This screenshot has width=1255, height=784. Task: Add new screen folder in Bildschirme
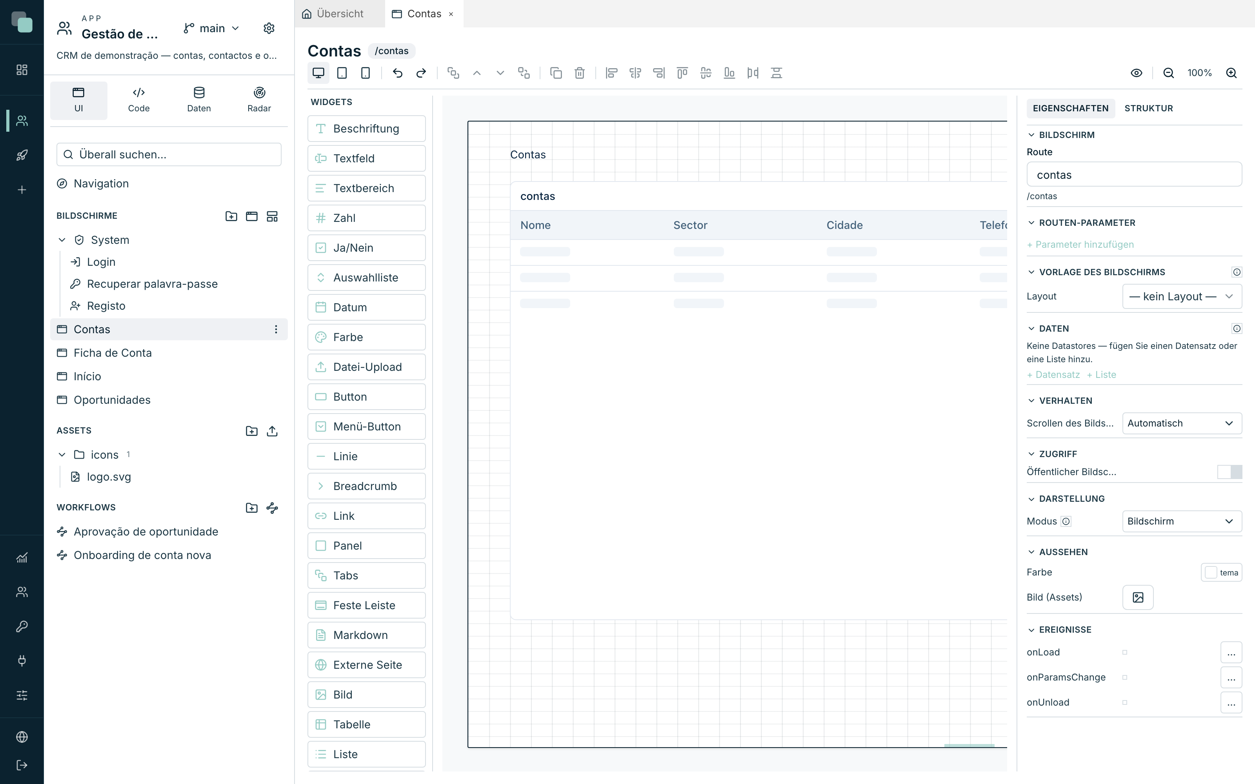[x=231, y=216]
